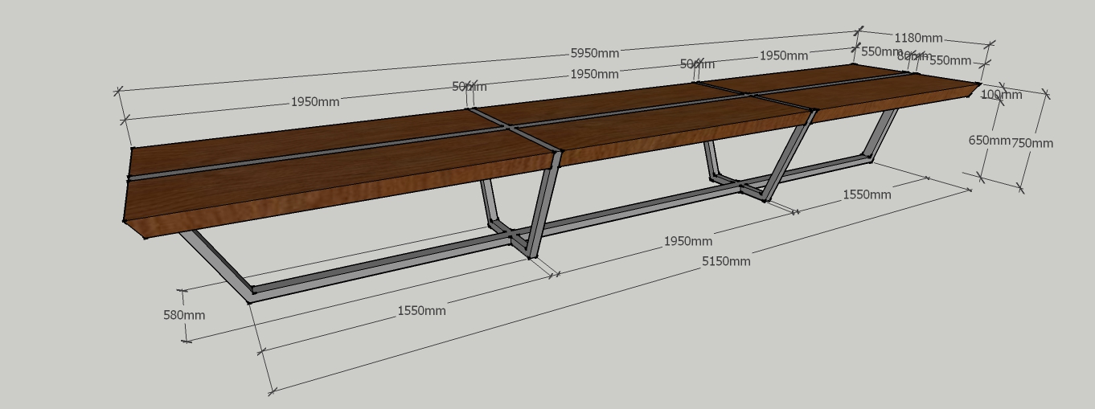Click the 580mm base width dimension label
1095x409 pixels.
point(184,315)
